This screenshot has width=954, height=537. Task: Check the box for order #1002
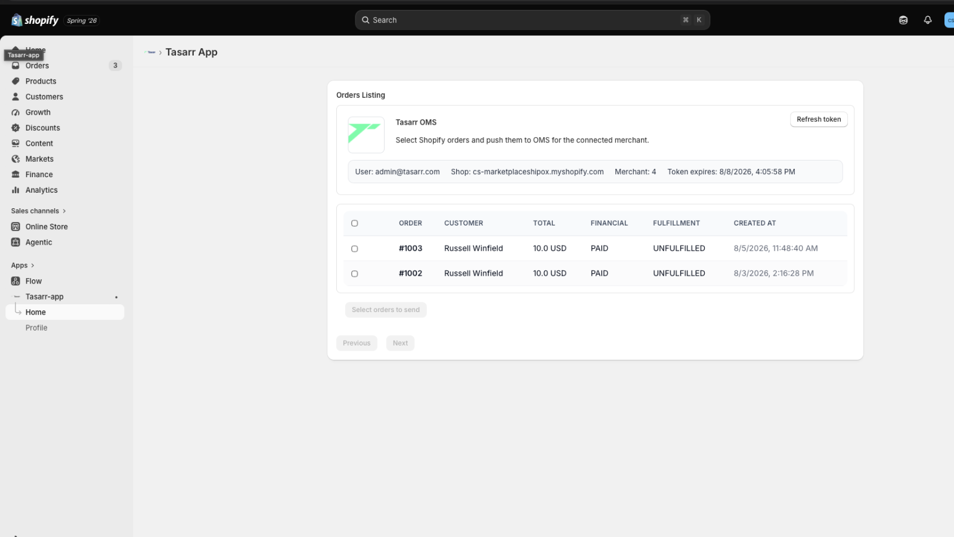coord(355,274)
